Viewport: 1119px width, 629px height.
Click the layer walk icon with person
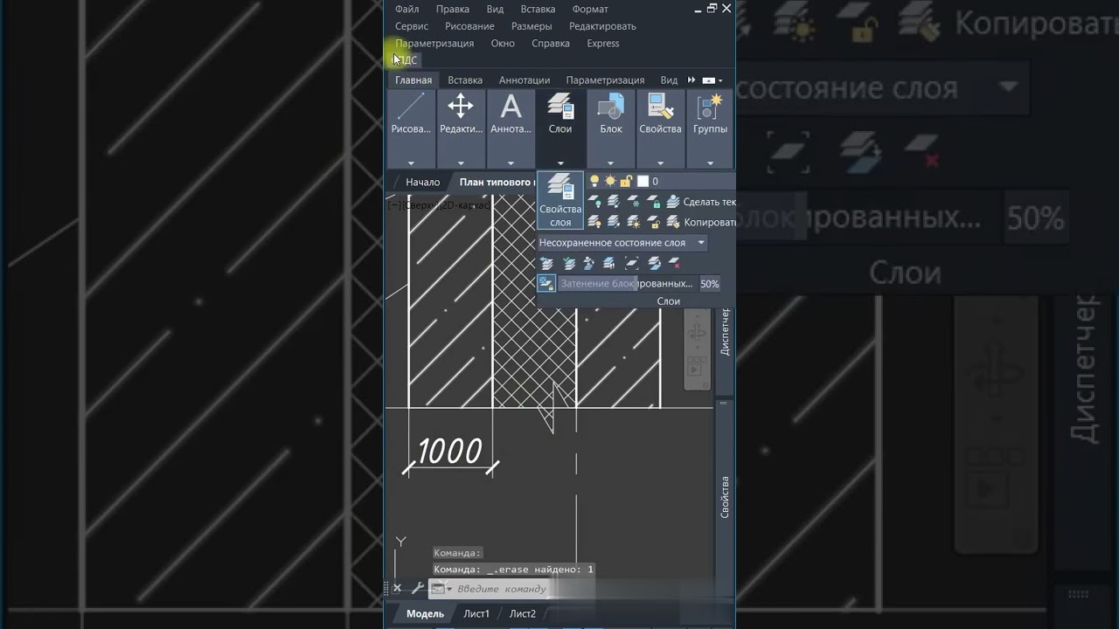click(590, 263)
